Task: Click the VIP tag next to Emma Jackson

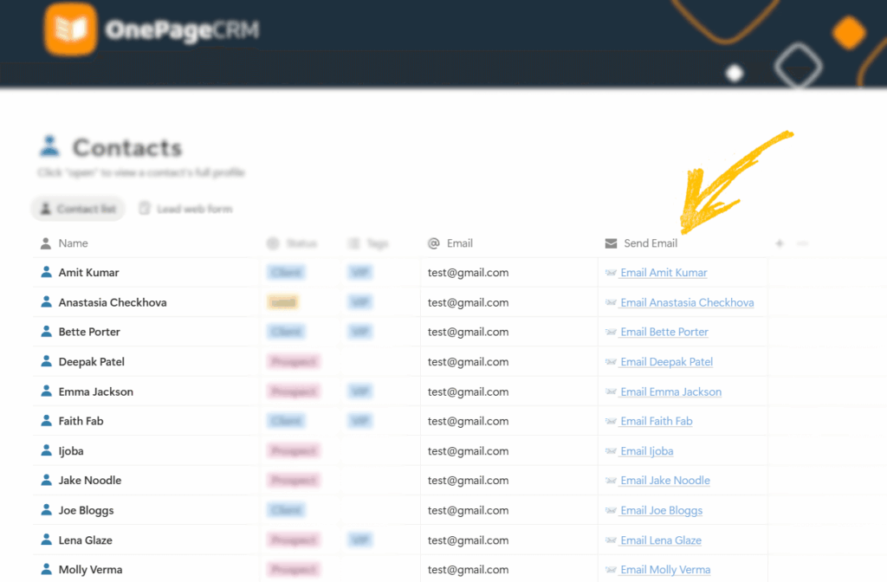Action: pos(359,391)
